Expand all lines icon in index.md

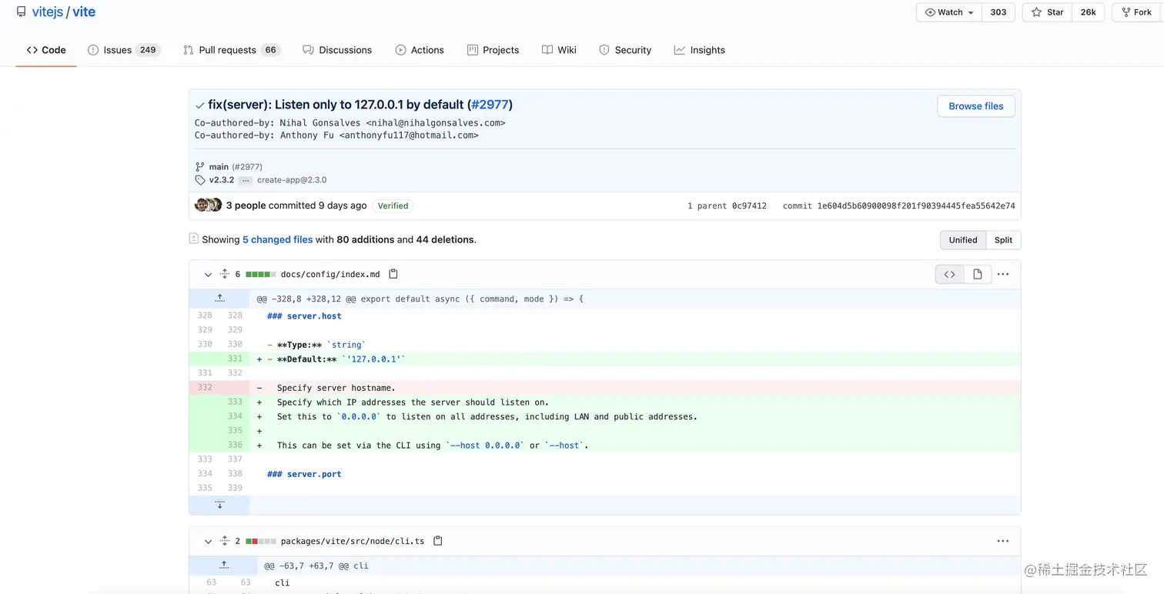(224, 274)
